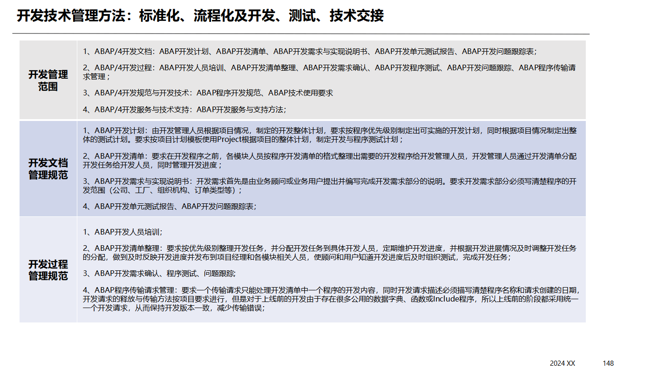Click the line starting 1、ABAP/4开发文档
This screenshot has width=651, height=369.
(x=310, y=52)
